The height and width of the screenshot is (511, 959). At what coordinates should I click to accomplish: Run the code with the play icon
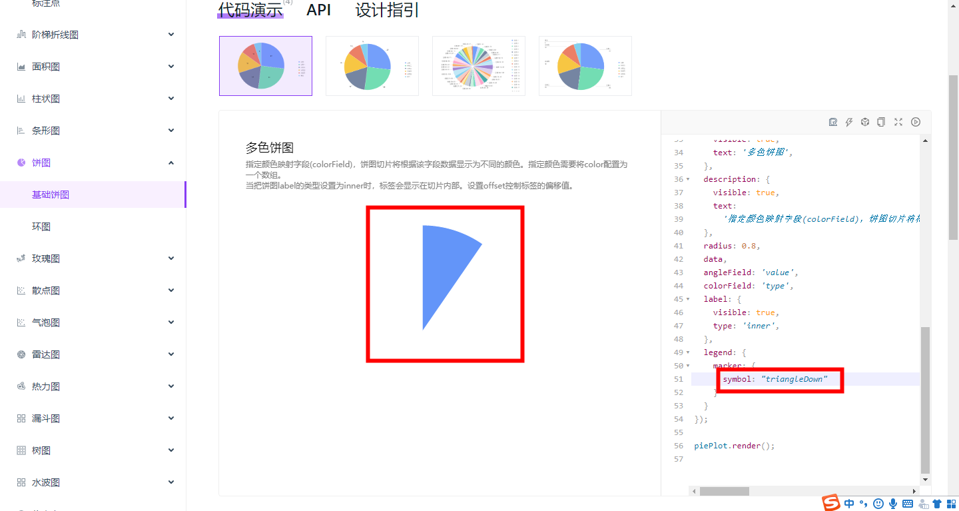tap(916, 122)
